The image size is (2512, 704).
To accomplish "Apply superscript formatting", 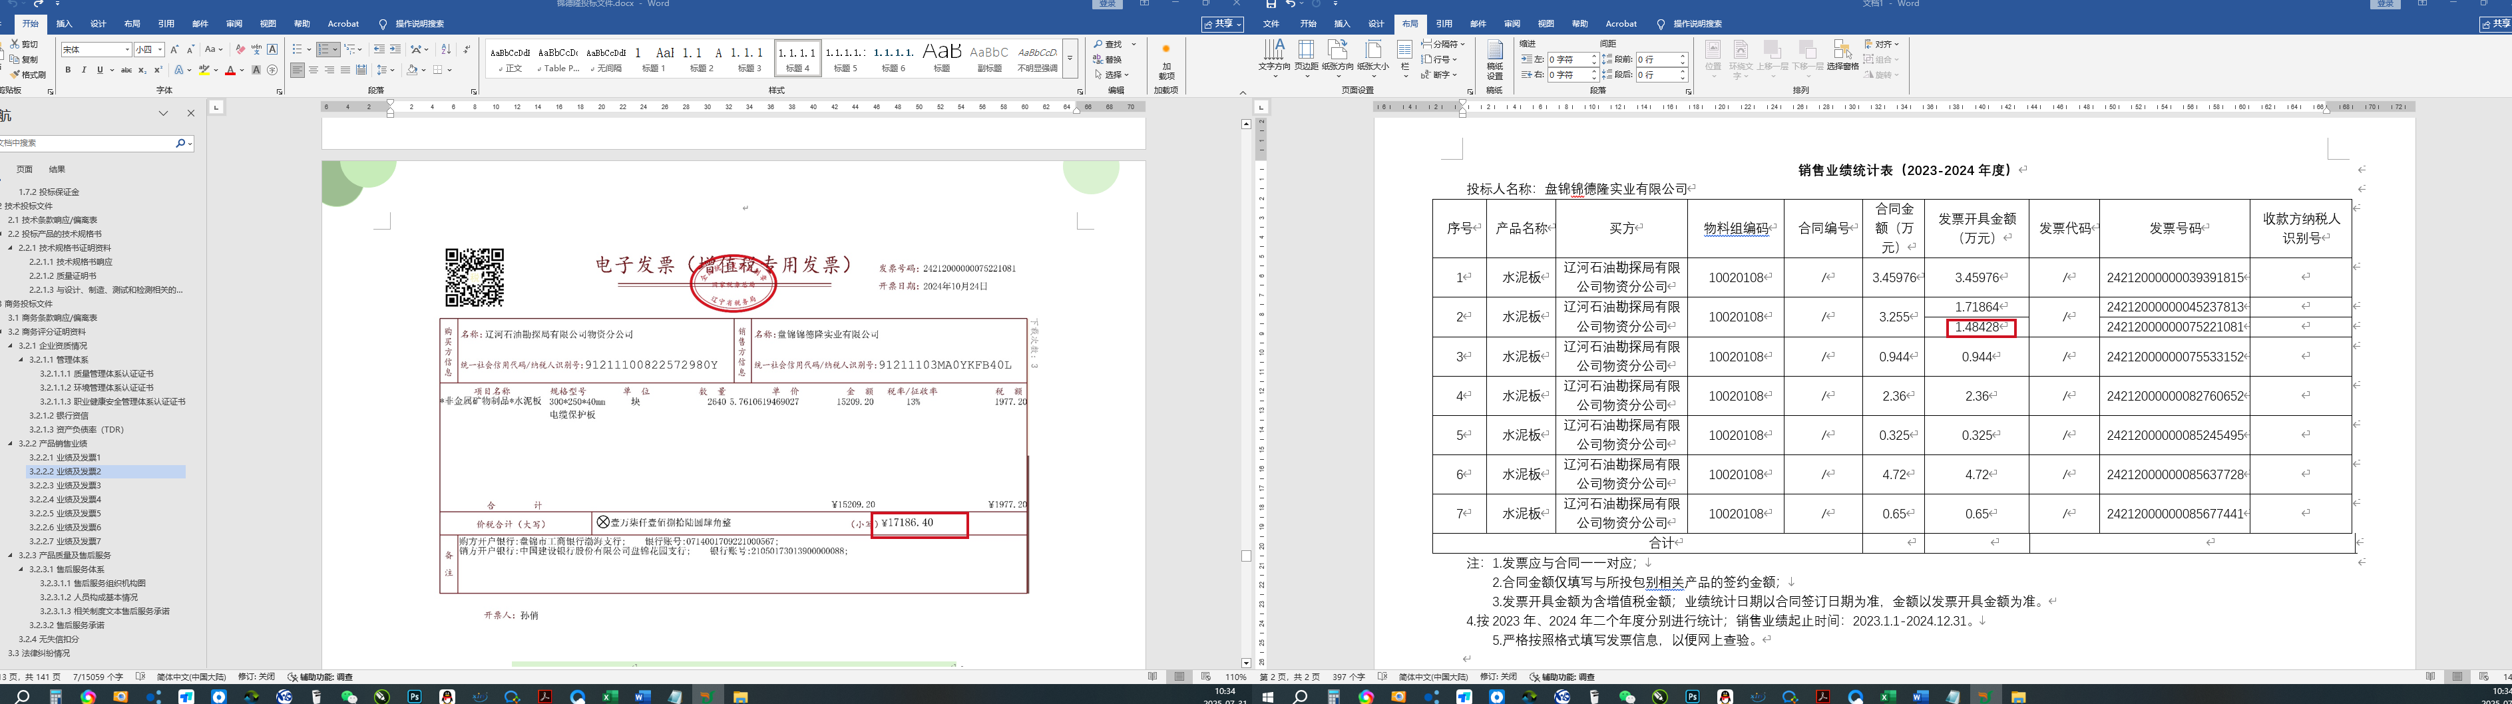I will (x=158, y=71).
